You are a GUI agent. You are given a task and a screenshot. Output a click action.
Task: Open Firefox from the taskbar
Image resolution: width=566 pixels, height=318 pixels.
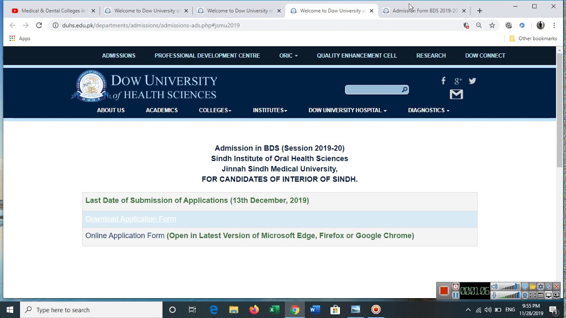click(254, 310)
